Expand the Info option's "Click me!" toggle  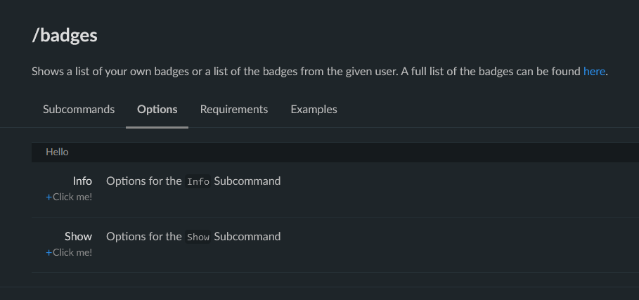tap(72, 197)
